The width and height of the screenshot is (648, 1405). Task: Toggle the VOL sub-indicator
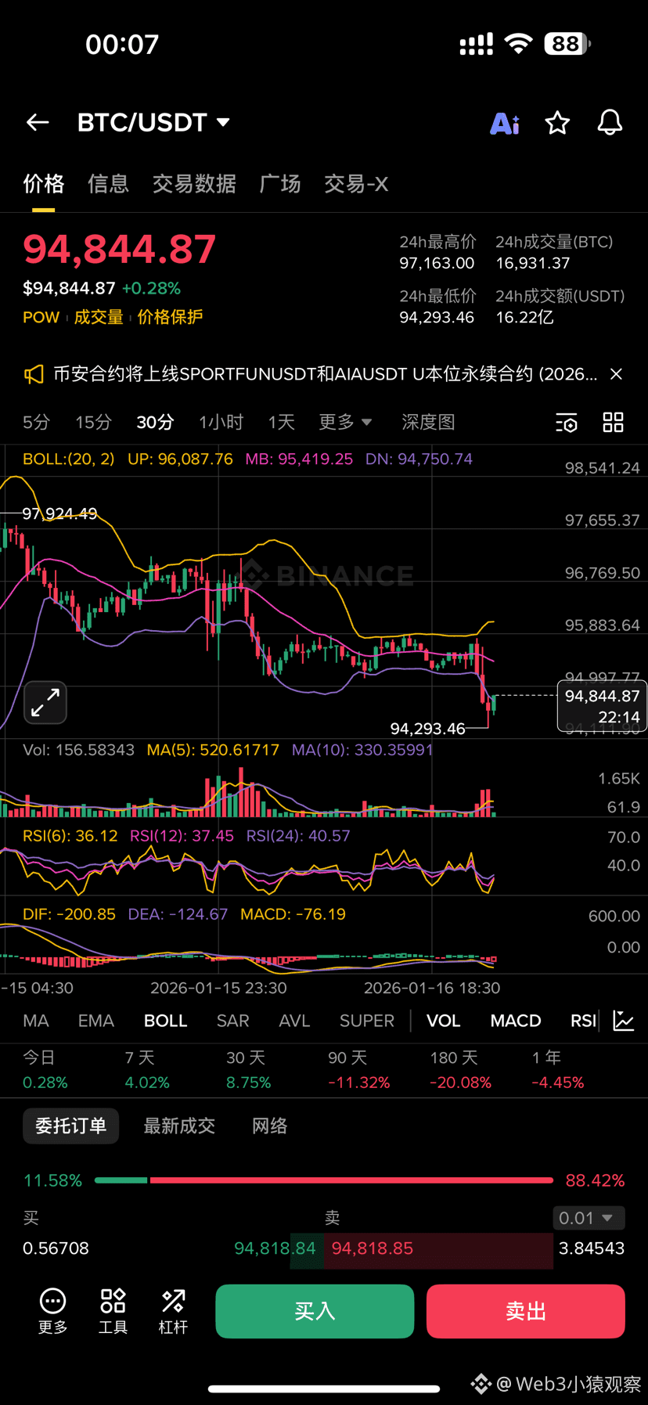pyautogui.click(x=443, y=1021)
